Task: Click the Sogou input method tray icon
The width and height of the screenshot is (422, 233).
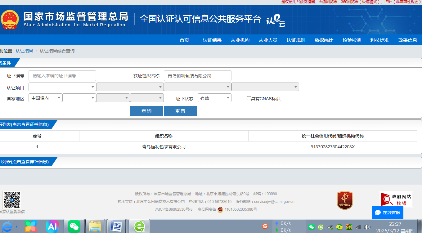Action: pos(265,226)
